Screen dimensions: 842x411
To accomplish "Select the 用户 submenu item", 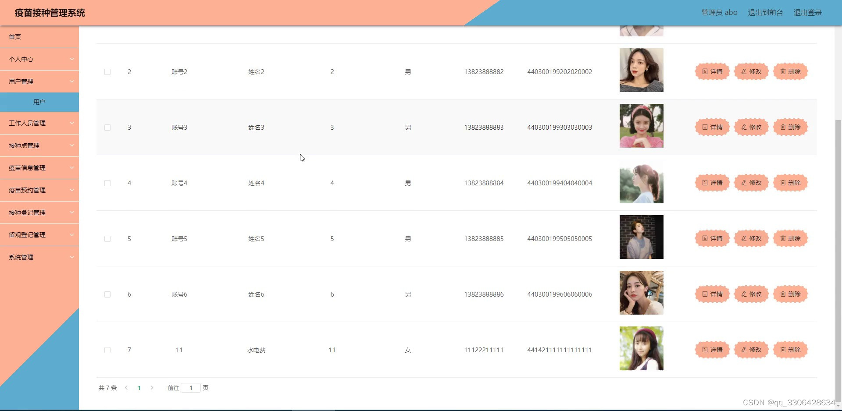I will (x=39, y=102).
